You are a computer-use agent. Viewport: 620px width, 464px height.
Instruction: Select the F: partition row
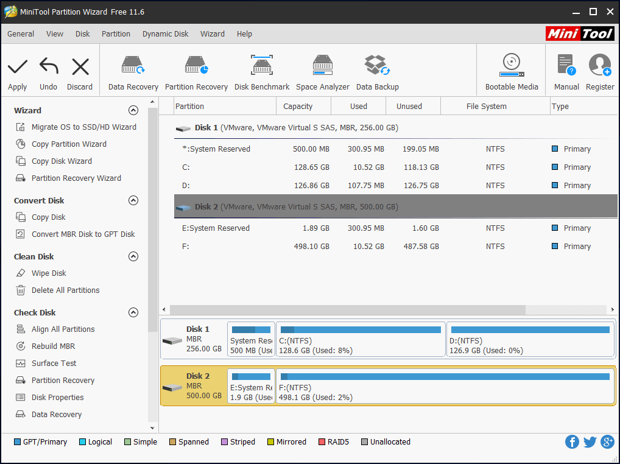point(395,246)
